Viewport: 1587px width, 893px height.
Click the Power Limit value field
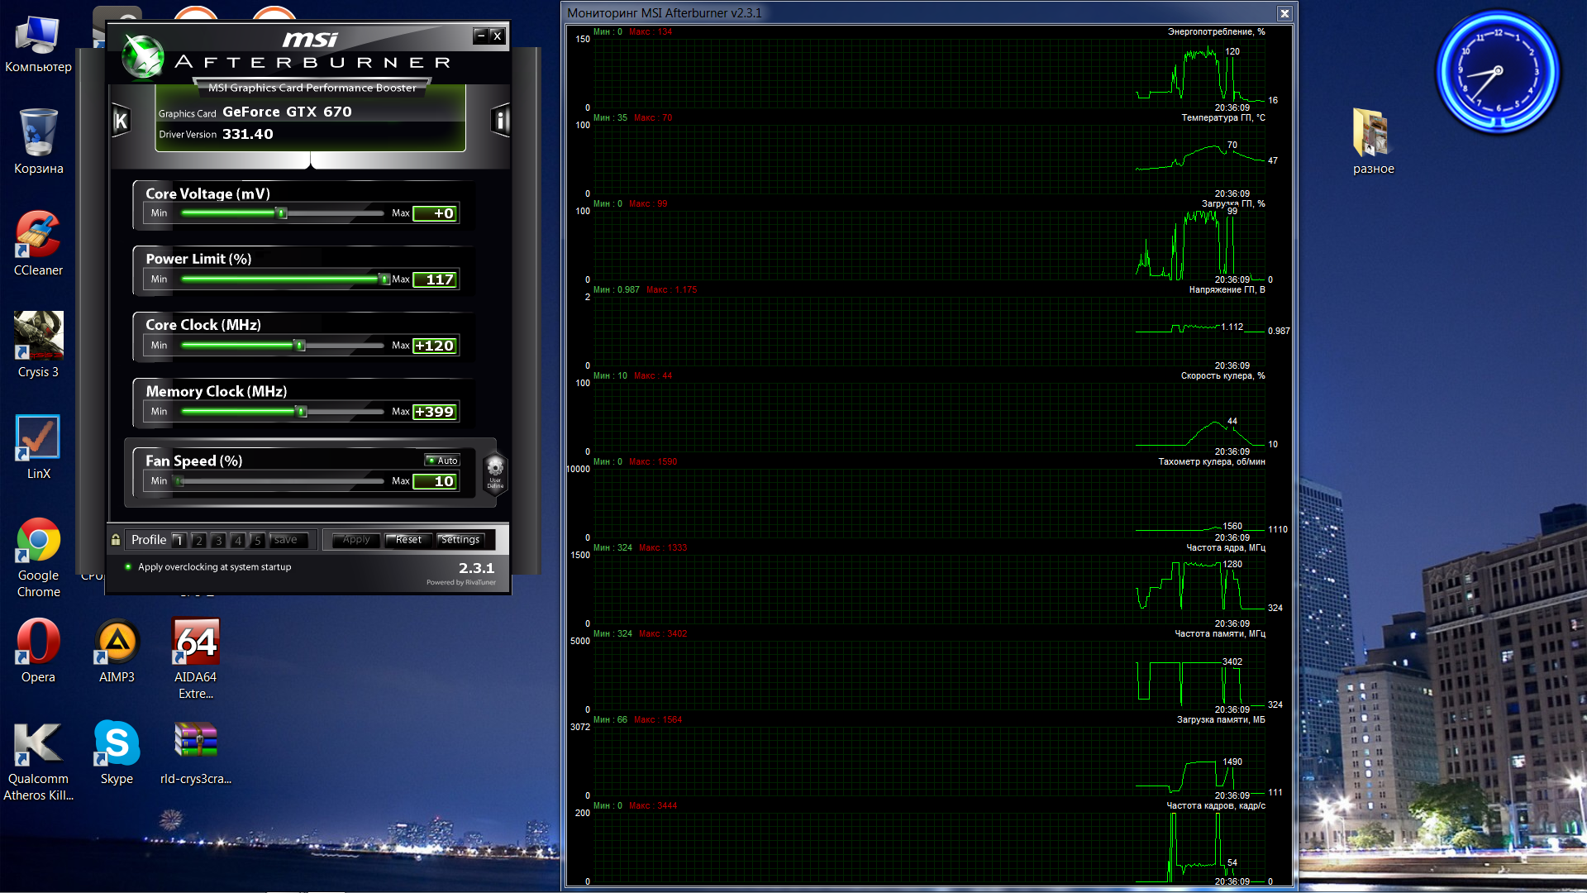tap(436, 279)
